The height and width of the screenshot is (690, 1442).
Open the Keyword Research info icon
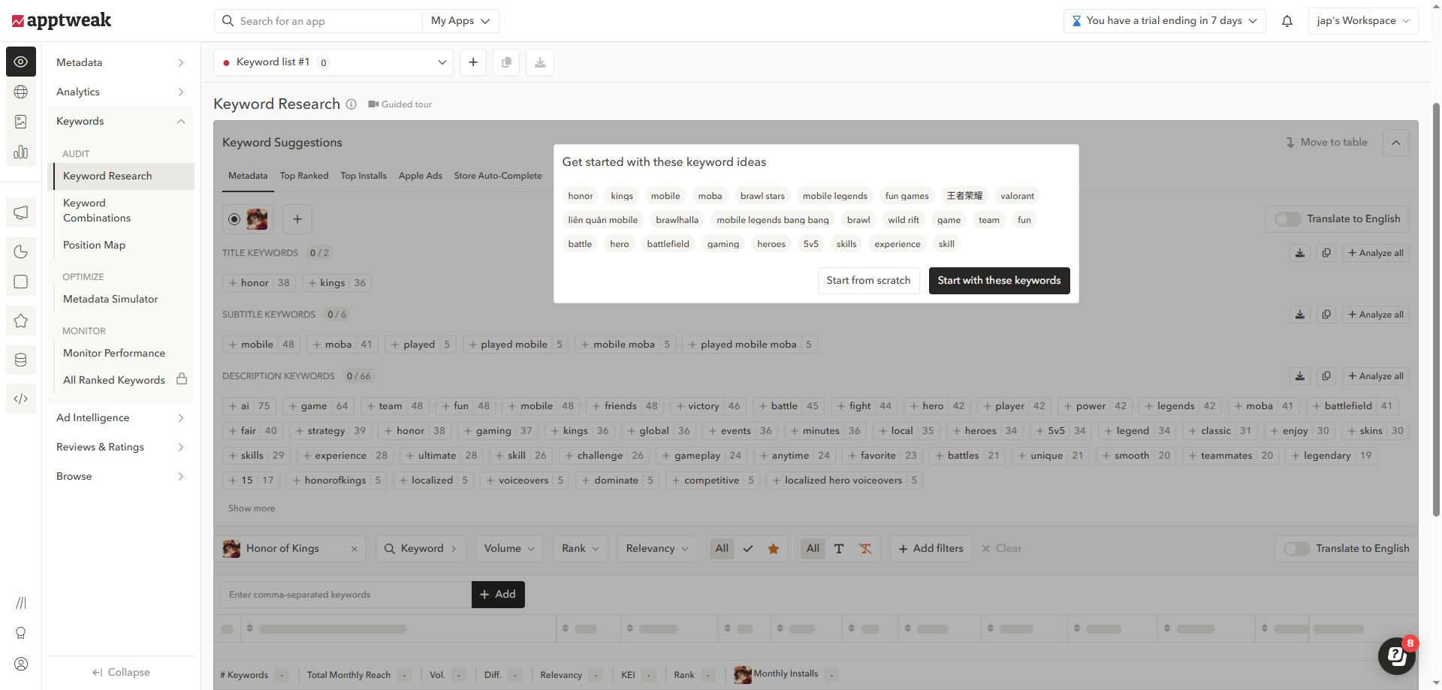click(x=351, y=104)
